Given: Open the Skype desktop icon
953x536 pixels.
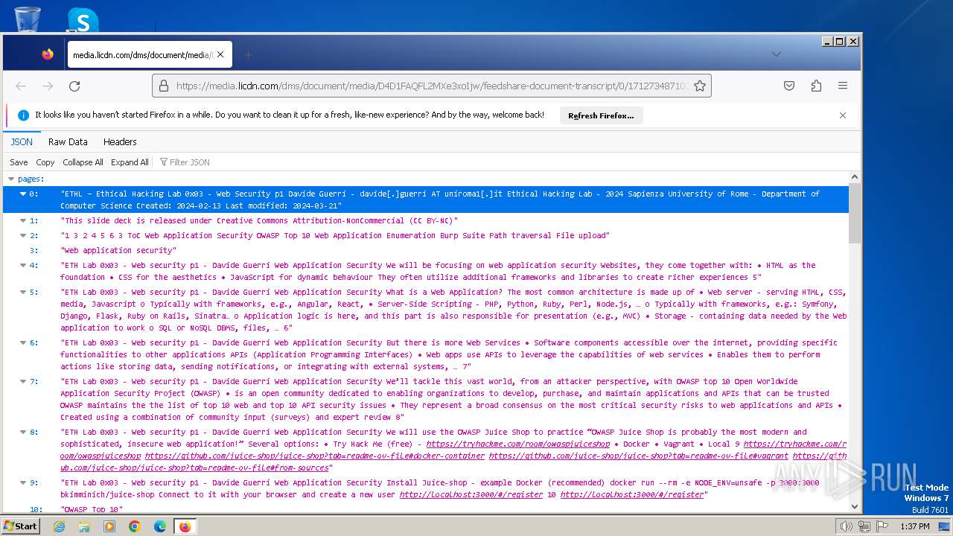Looking at the screenshot, I should (83, 20).
